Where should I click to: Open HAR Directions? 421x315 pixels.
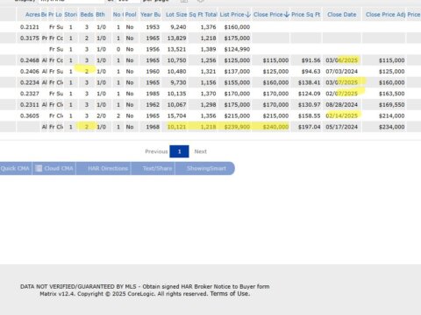[108, 168]
